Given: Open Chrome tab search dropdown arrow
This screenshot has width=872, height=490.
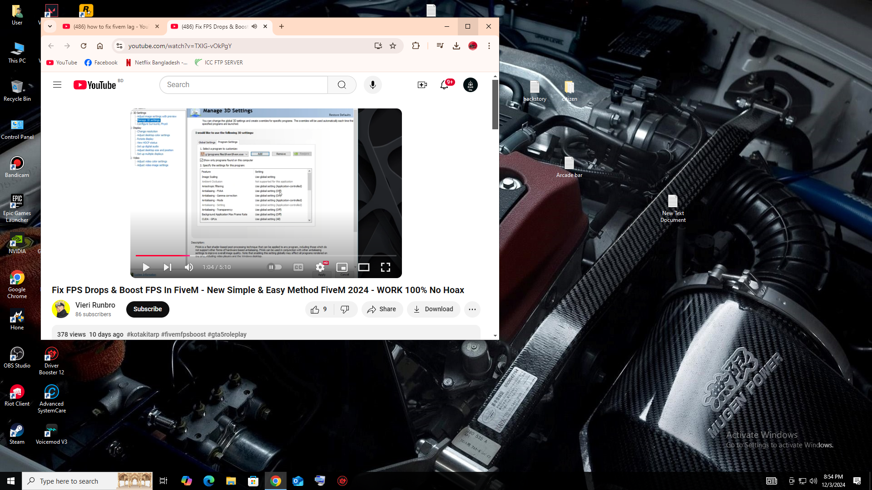Looking at the screenshot, I should click(50, 26).
